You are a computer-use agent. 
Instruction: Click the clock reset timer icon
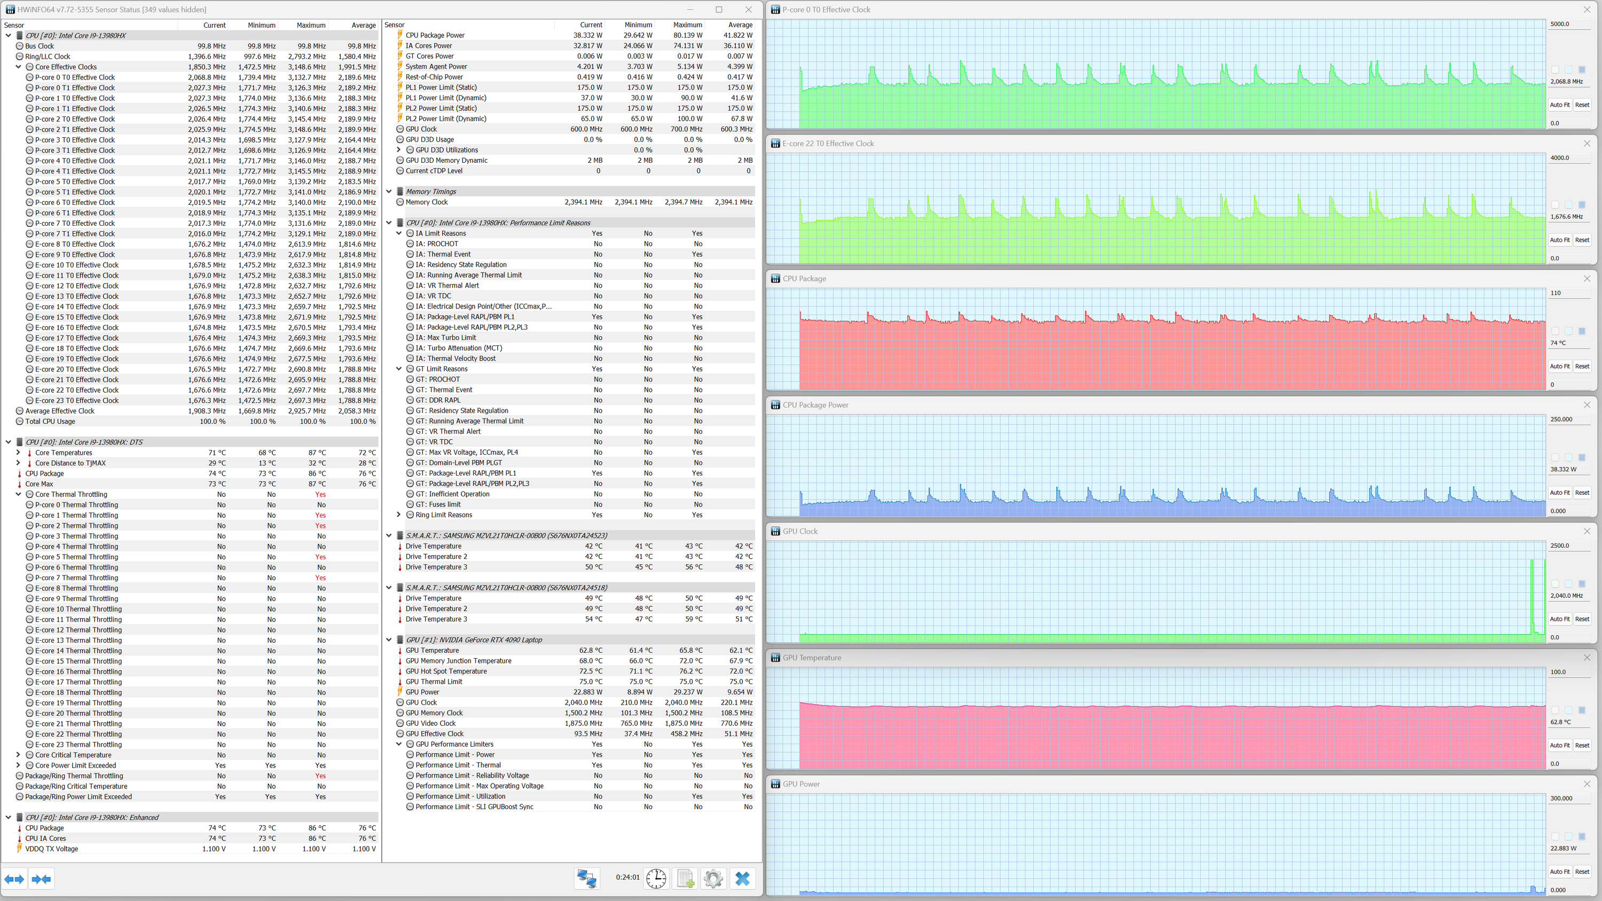656,878
